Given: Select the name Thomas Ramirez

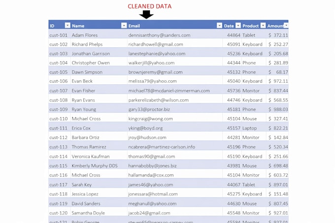Looking at the screenshot, I should [x=89, y=147].
